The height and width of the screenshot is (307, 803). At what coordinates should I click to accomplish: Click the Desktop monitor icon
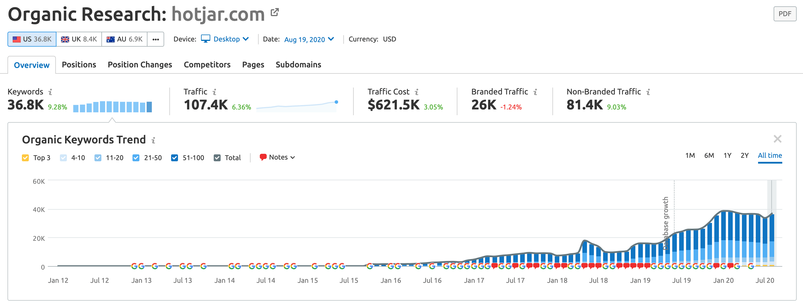(x=205, y=39)
